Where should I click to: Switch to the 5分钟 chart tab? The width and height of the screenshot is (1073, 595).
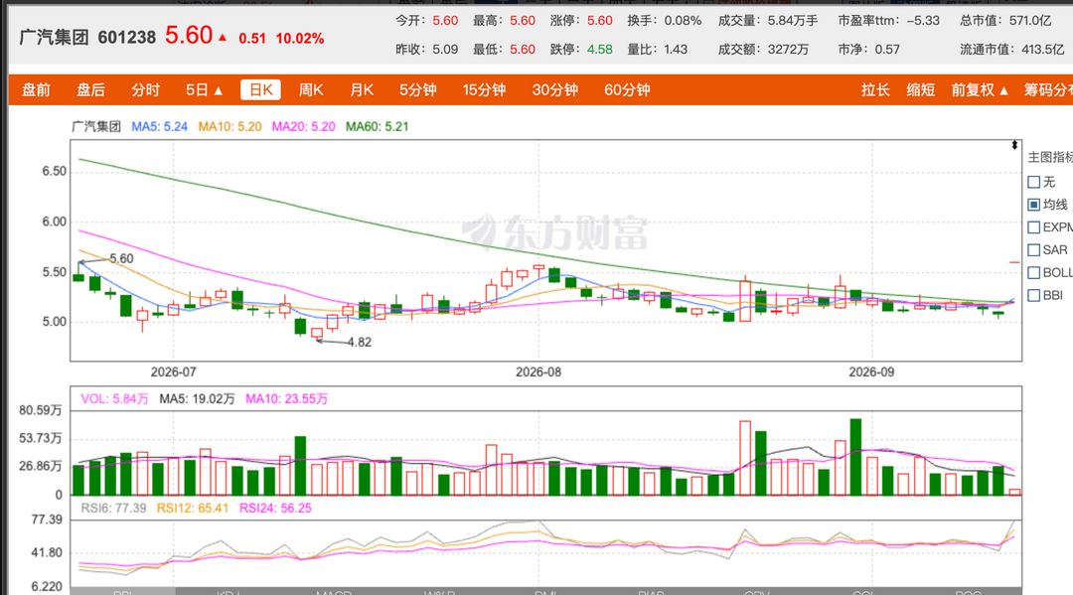click(418, 89)
